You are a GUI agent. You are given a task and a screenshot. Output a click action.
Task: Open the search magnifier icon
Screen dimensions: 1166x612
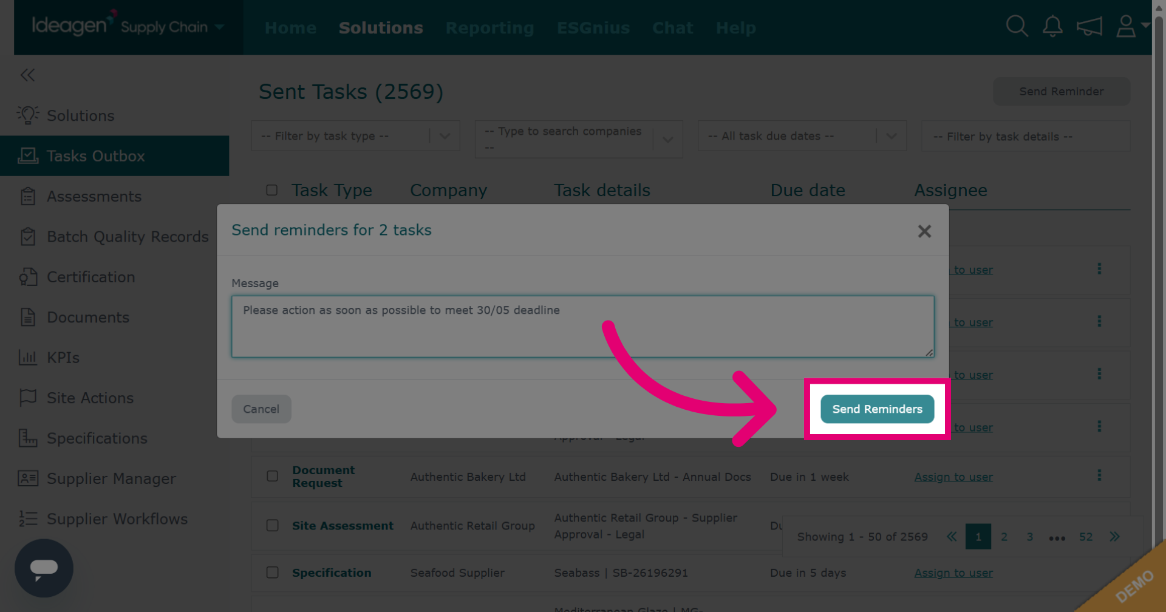[1017, 27]
